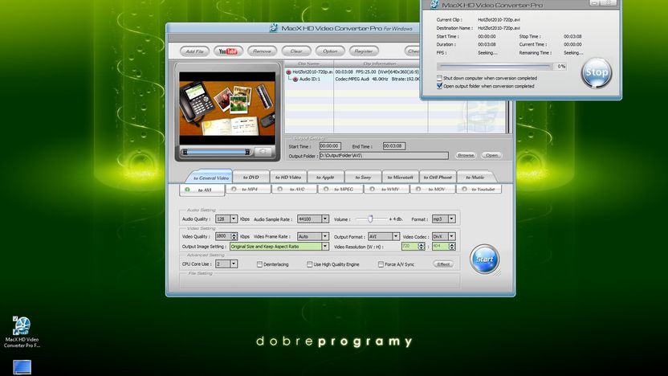Screen dimensions: 668x376
Task: Open the output folder
Action: click(x=491, y=155)
